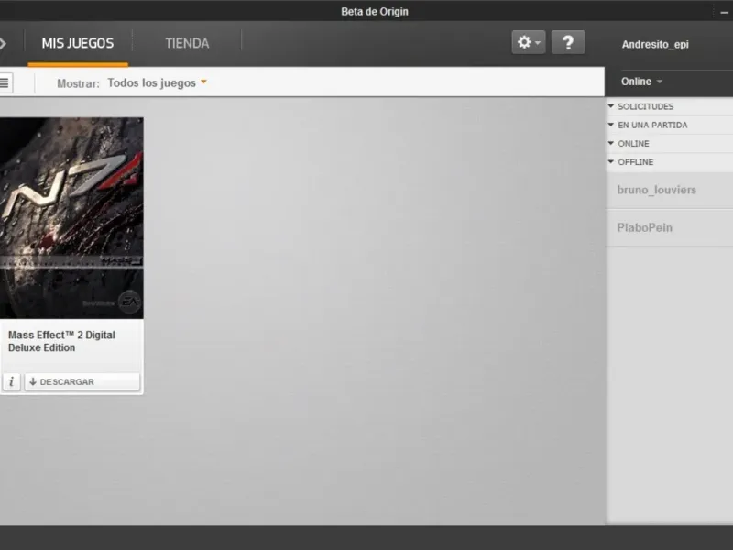The width and height of the screenshot is (733, 550).
Task: Open the Mass Effect 2 cover art
Action: (71, 218)
